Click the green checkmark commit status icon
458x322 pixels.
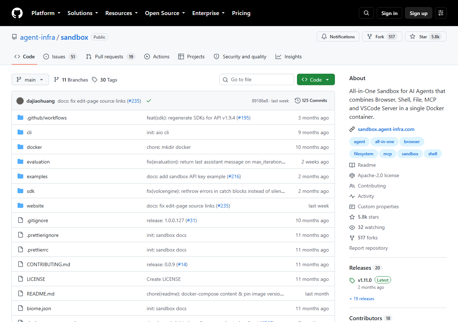pyautogui.click(x=149, y=101)
